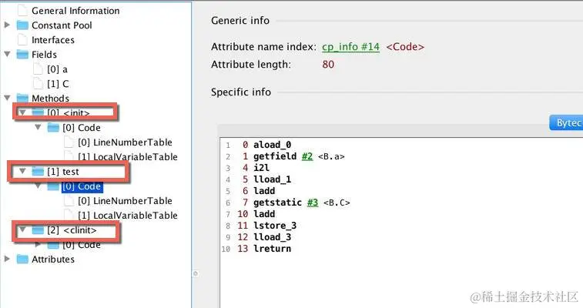Click the General Information file icon

[22, 11]
